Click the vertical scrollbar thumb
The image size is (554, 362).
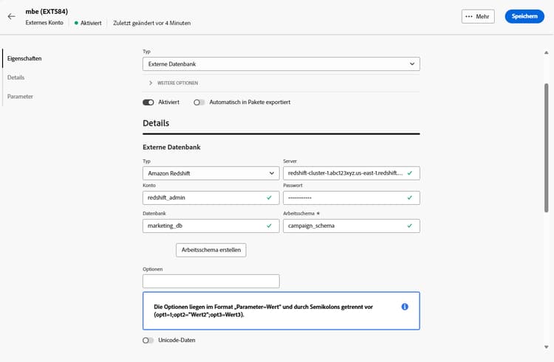pos(546,147)
